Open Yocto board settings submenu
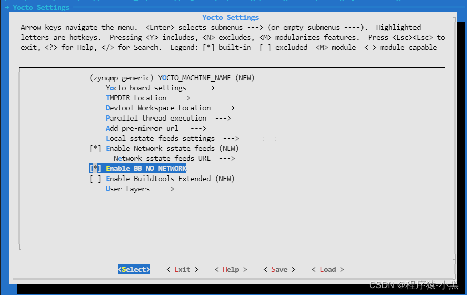The image size is (467, 295). click(x=160, y=88)
